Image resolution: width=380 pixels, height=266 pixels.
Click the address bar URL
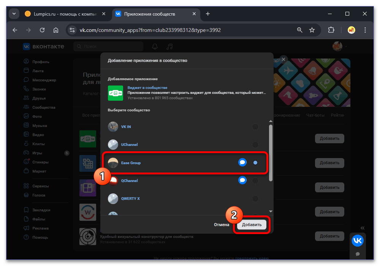pyautogui.click(x=150, y=30)
